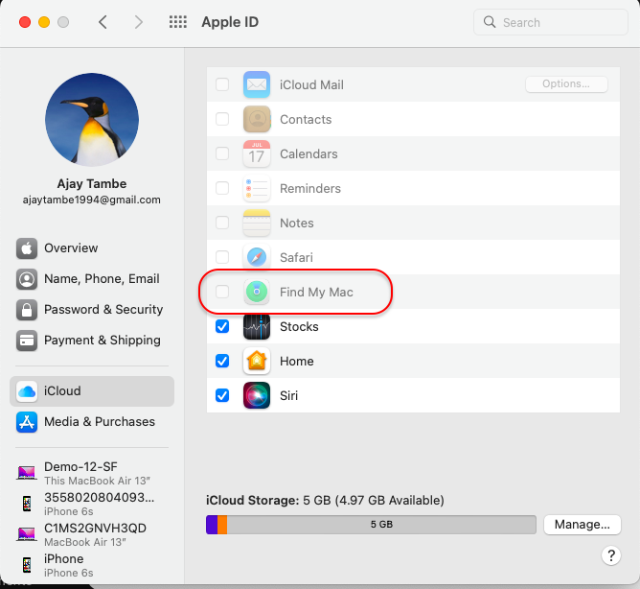Click the Manage storage button
This screenshot has height=589, width=640.
[x=583, y=525]
